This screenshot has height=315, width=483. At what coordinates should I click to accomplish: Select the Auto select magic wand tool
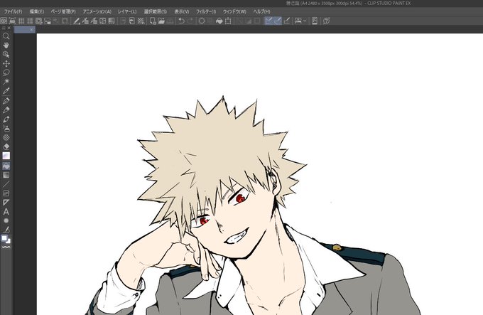click(x=6, y=82)
